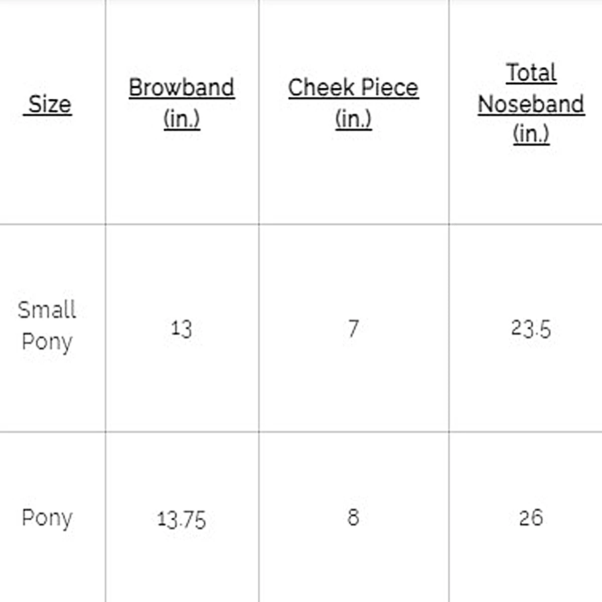Click the word Pony beneath Small
602x602 pixels.
47,342
